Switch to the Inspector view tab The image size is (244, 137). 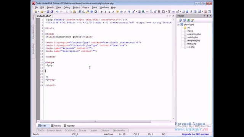[x=69, y=126]
